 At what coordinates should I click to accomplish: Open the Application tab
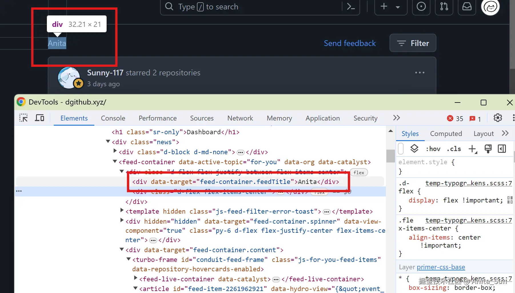tap(323, 118)
